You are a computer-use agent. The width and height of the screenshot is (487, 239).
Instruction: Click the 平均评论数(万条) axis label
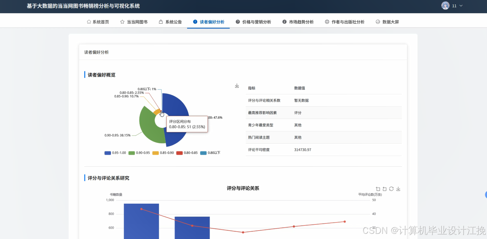370,195
